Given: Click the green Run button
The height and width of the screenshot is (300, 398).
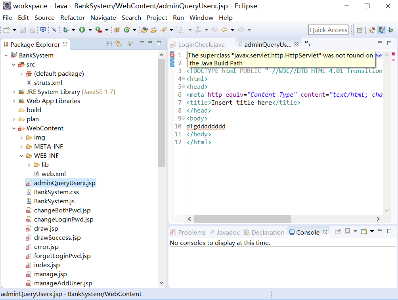Looking at the screenshot, I should click(82, 30).
